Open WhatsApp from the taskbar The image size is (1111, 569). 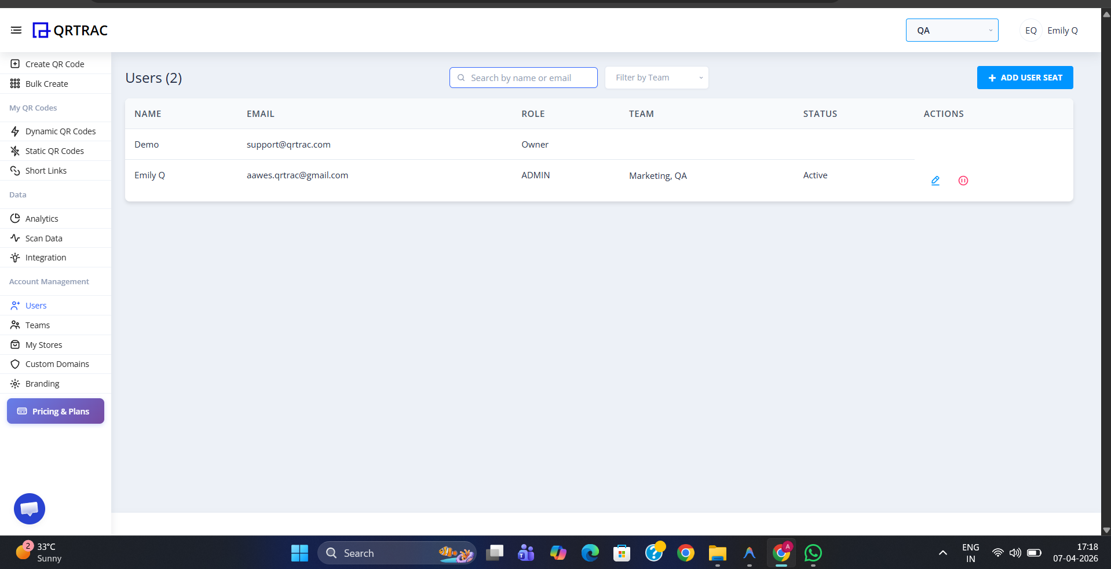click(x=813, y=553)
